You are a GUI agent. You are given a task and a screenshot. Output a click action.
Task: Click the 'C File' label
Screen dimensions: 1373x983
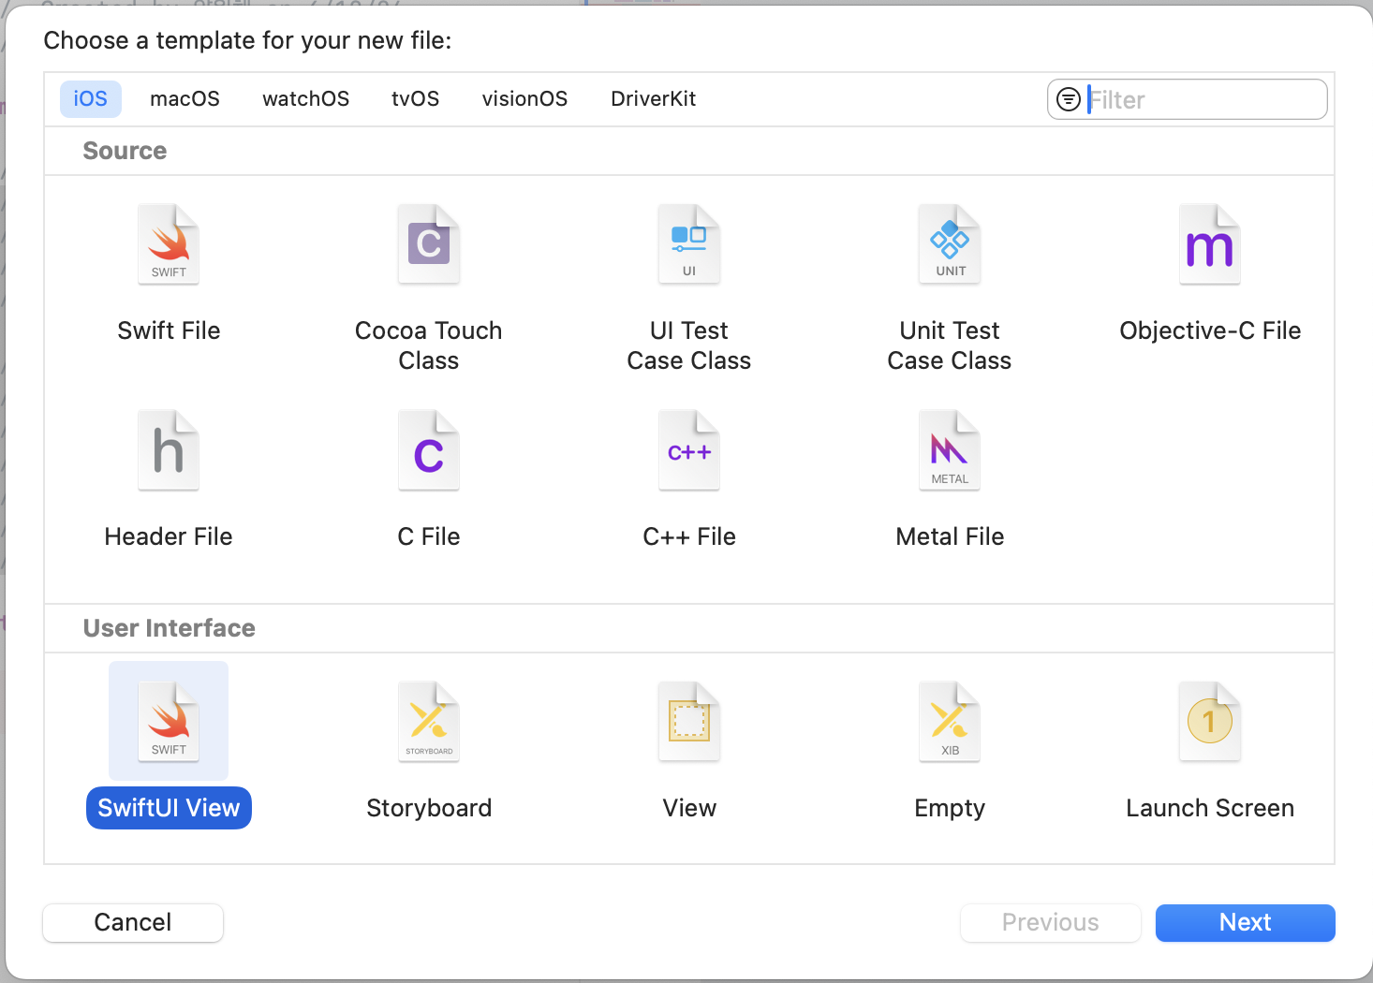pos(429,536)
